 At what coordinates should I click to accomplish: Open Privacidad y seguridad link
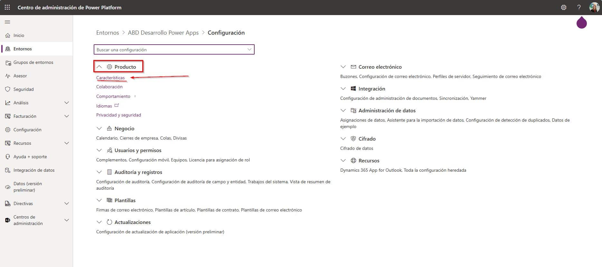(118, 115)
